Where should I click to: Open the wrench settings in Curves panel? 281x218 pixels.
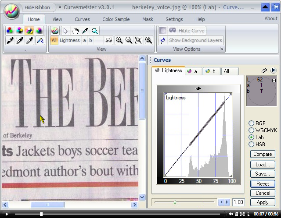click(x=264, y=70)
